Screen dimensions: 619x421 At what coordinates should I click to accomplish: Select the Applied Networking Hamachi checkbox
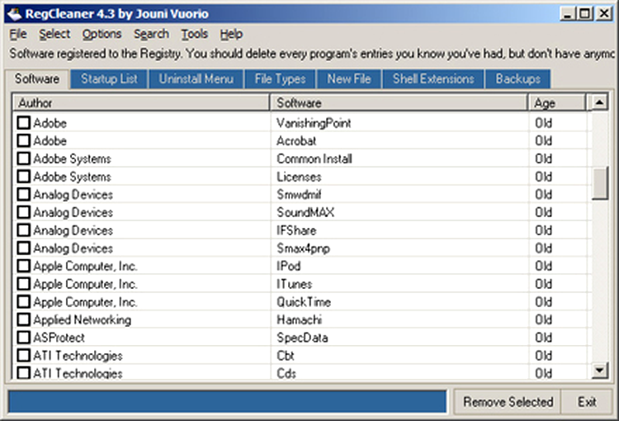click(24, 319)
